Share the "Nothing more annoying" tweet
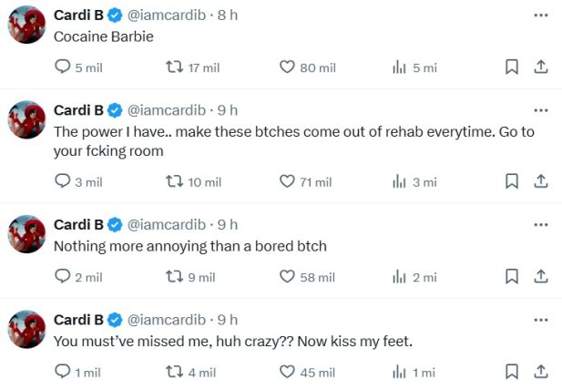 click(540, 276)
